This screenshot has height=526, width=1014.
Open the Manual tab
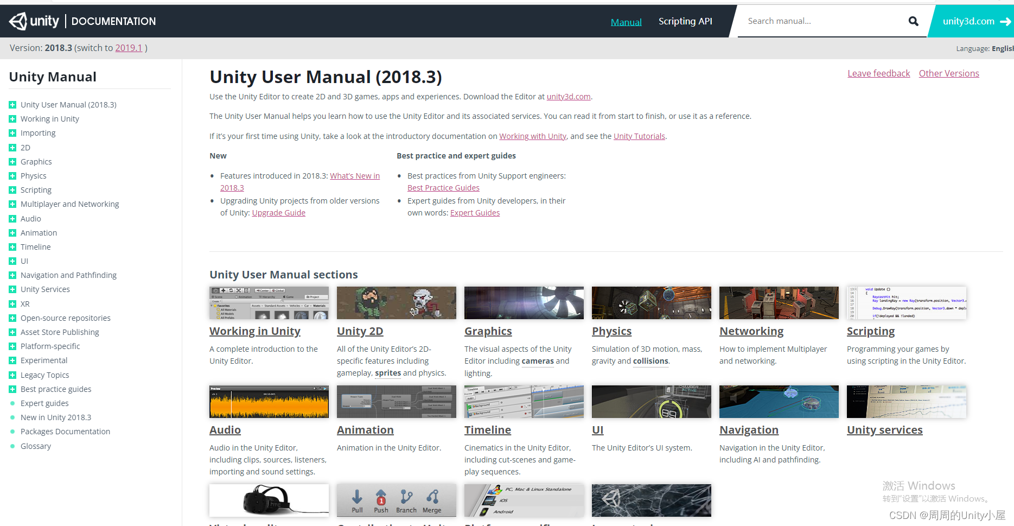(626, 22)
